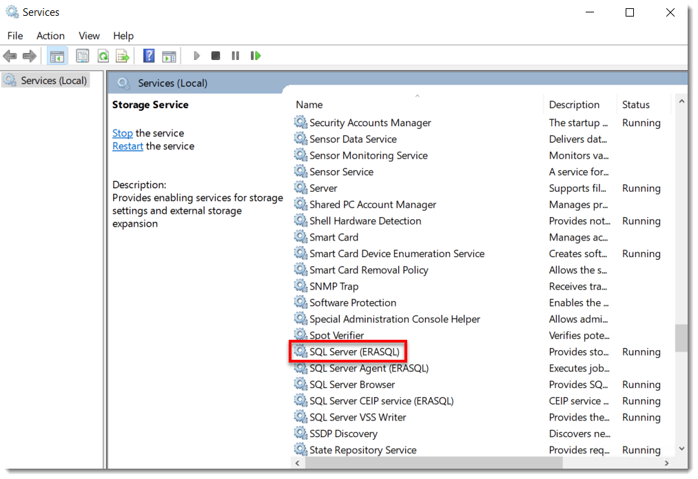This screenshot has height=479, width=698.
Task: Click the Restart the service link
Action: pyautogui.click(x=127, y=146)
